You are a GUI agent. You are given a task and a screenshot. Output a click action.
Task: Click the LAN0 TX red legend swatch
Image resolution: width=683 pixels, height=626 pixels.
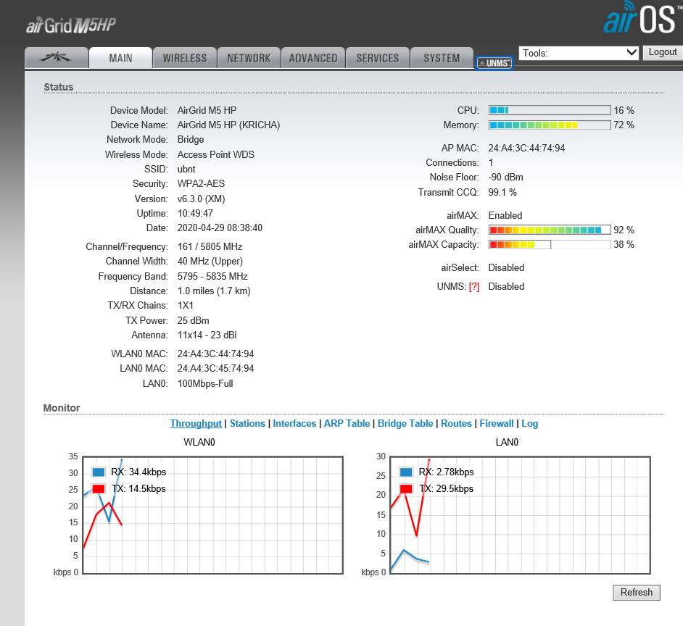406,488
